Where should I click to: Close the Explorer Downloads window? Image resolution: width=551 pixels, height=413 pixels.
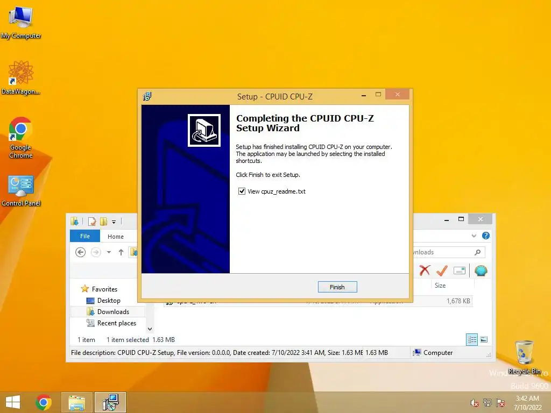coord(481,219)
